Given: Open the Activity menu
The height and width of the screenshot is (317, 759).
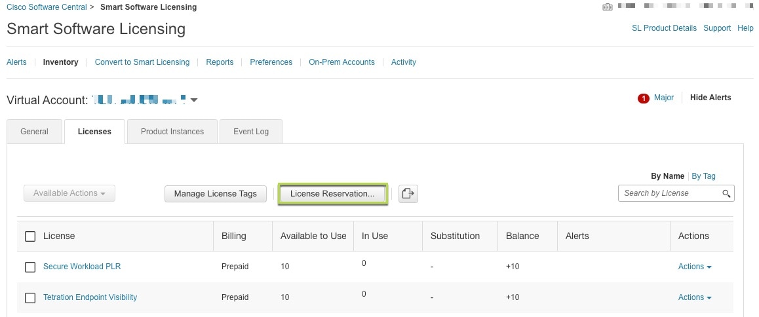Looking at the screenshot, I should click(404, 62).
